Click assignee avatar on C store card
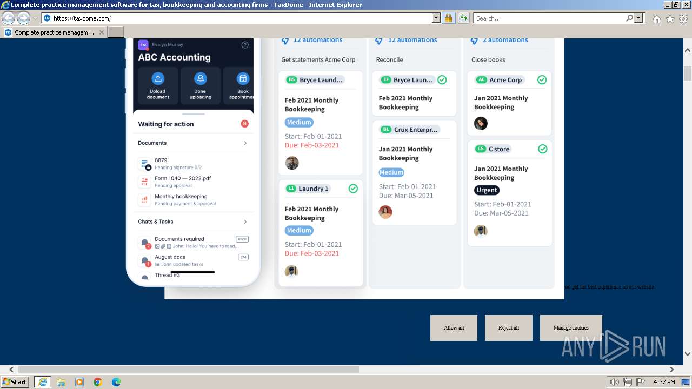 click(x=481, y=231)
